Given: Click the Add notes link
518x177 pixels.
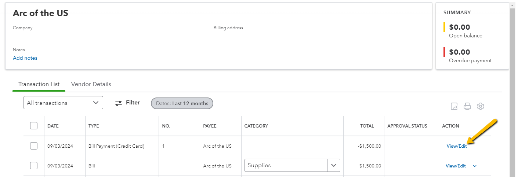Looking at the screenshot, I should 25,58.
